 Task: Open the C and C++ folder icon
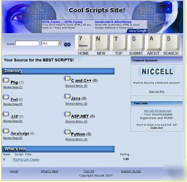coord(67,78)
